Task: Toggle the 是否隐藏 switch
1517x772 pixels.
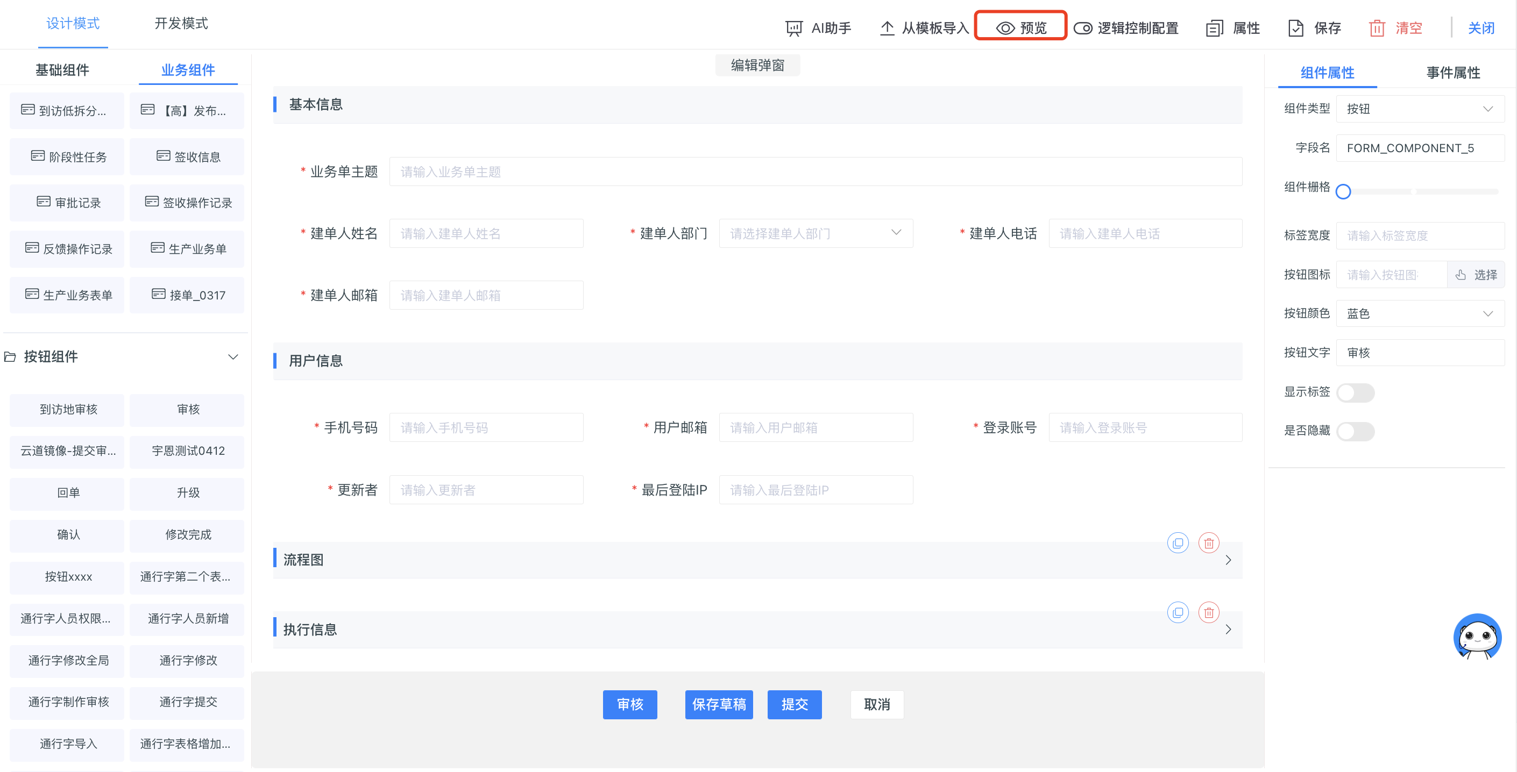Action: [1355, 431]
